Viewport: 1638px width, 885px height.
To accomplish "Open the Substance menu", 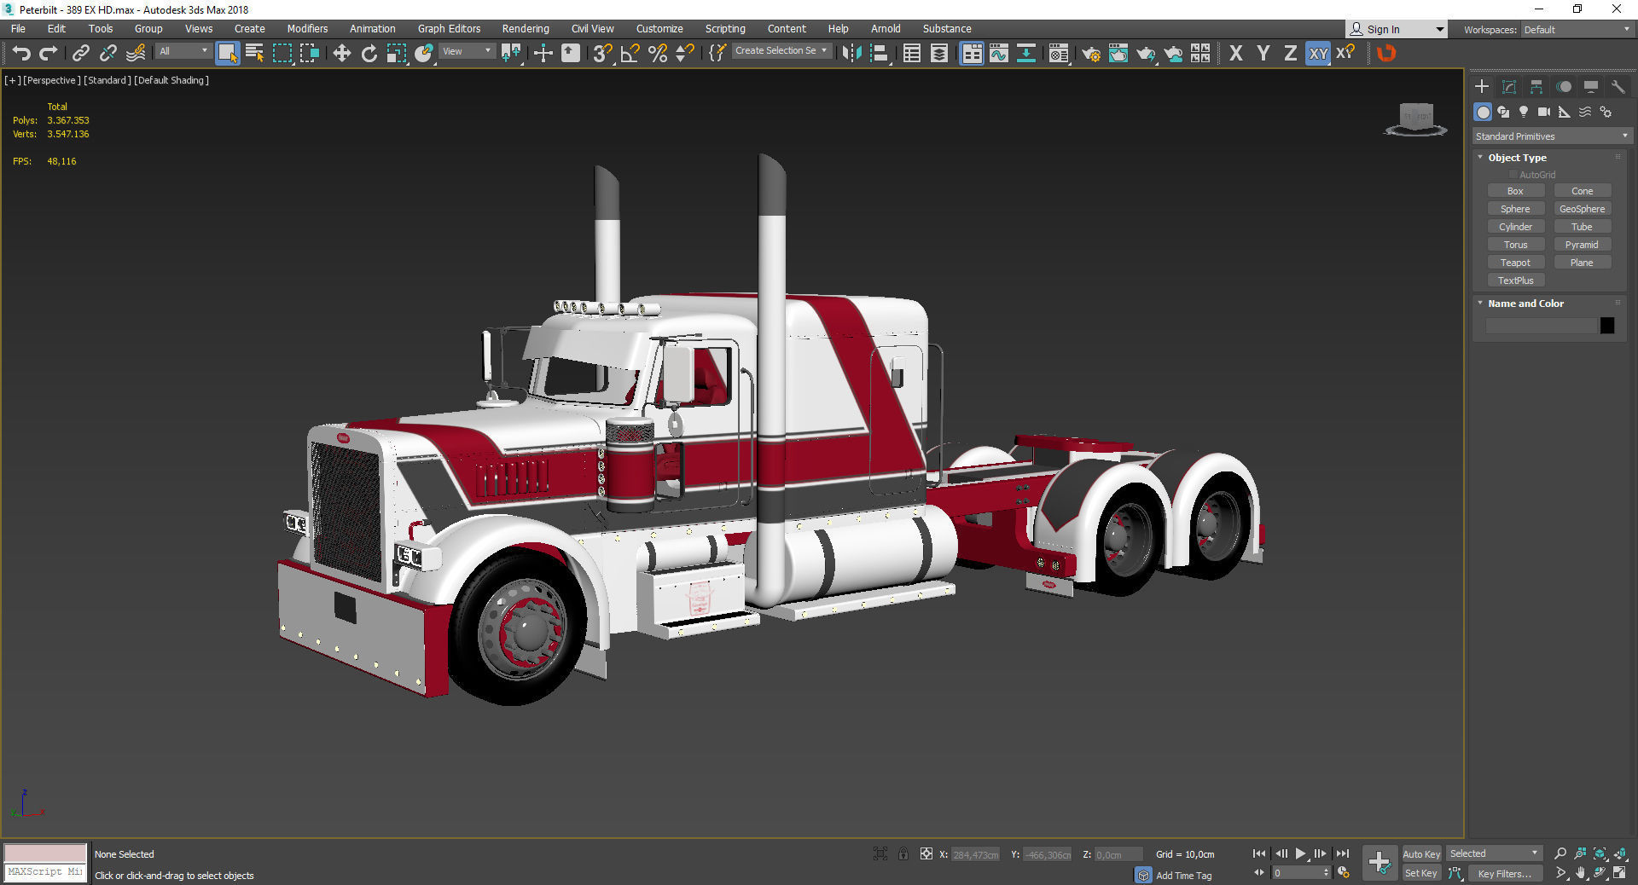I will click(947, 29).
